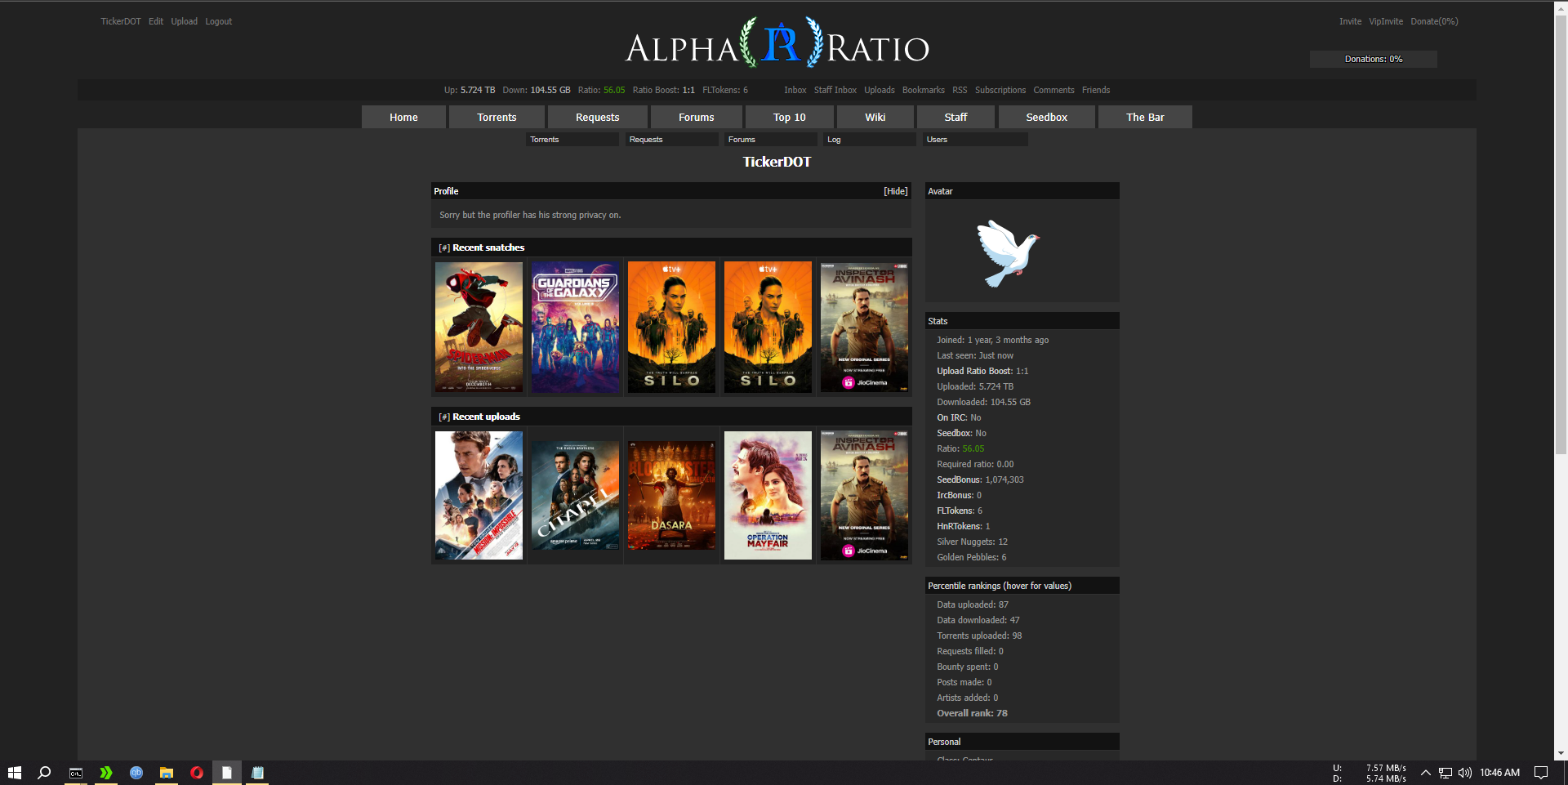Collapse the Recent snatches section
Screen dimensions: 1568x785
(444, 248)
